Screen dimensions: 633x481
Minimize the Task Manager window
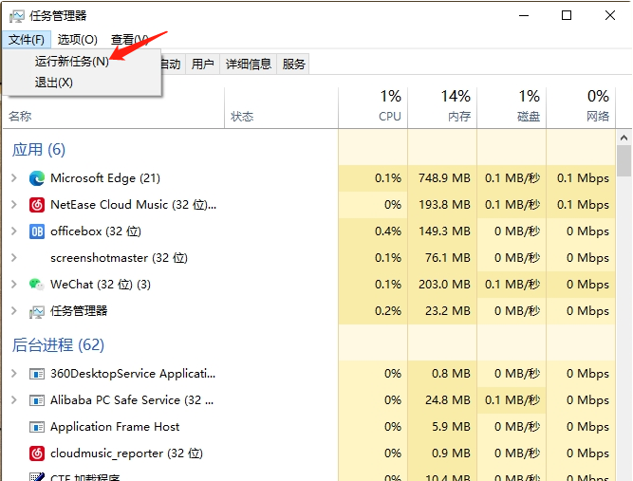524,16
